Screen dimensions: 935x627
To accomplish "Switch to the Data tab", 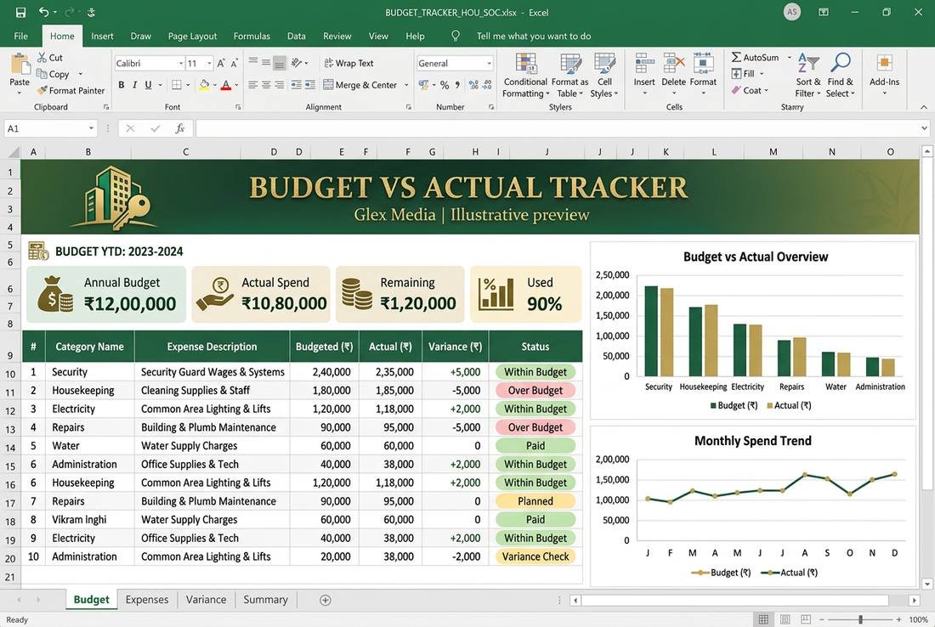I will click(297, 36).
